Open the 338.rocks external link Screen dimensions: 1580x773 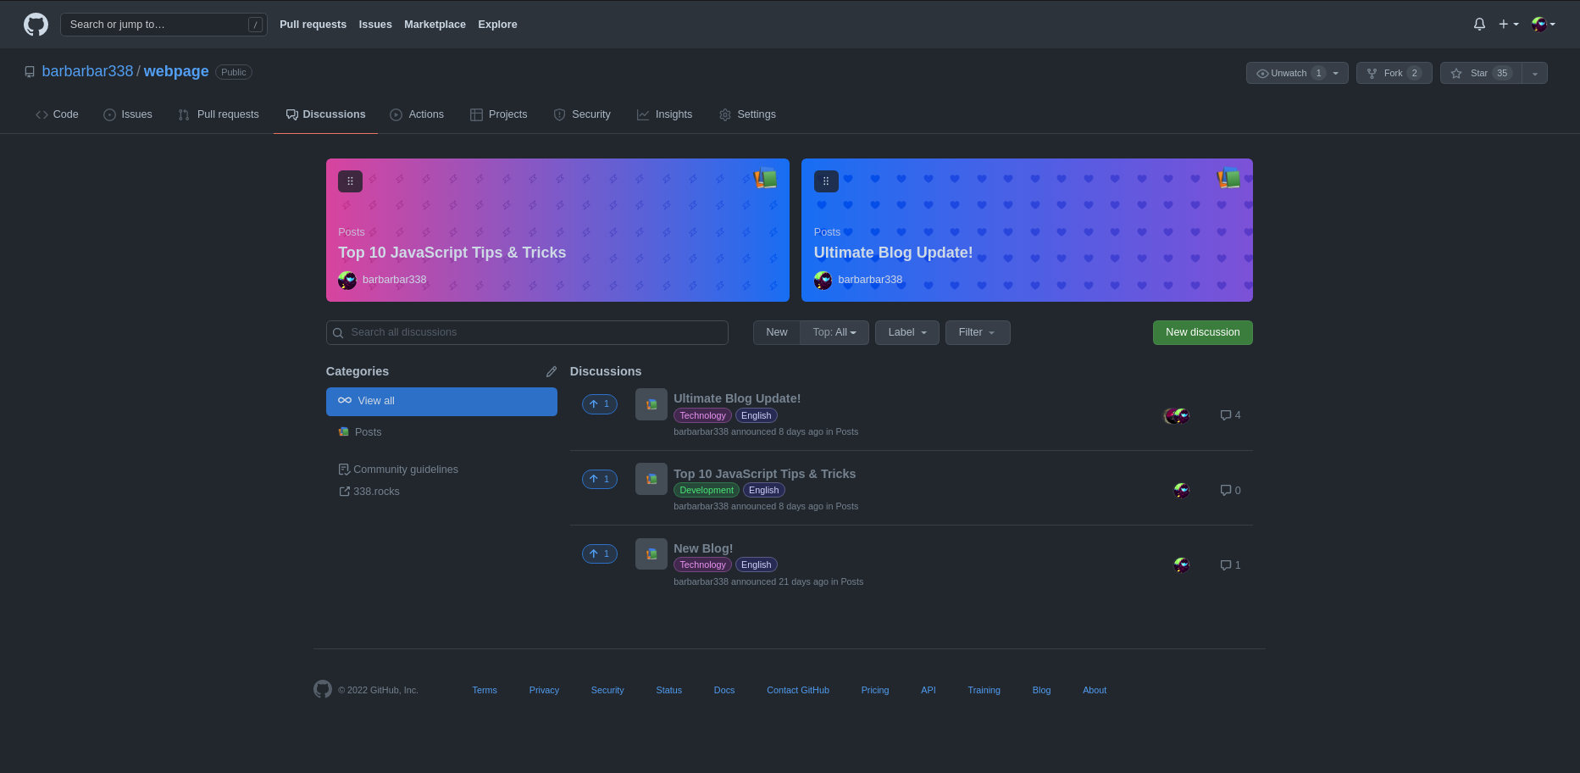point(369,492)
